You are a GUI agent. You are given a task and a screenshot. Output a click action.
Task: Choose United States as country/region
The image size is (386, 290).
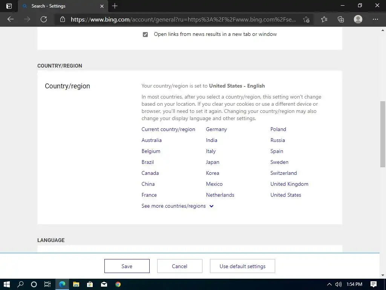point(286,195)
